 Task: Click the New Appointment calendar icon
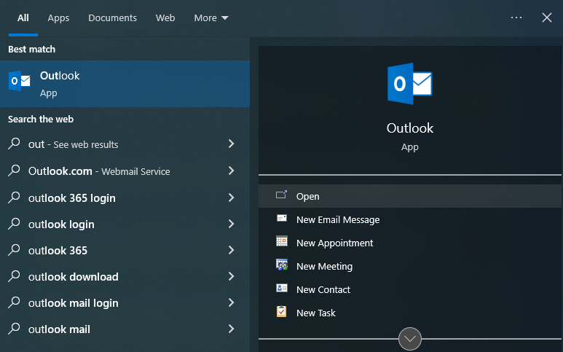click(281, 241)
